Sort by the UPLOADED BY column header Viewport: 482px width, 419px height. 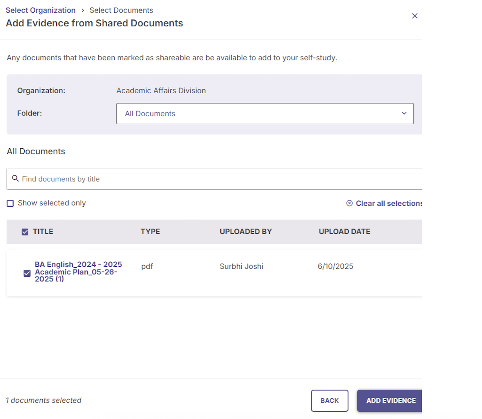[246, 232]
